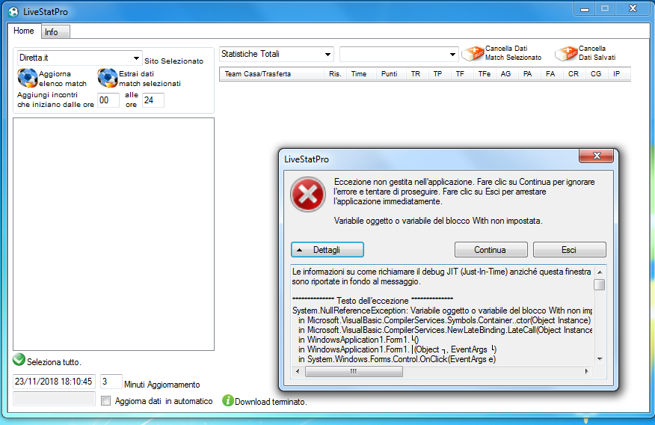Viewport: 655px width, 425px height.
Task: Click the green Seleziona tutto check icon
Action: point(19,359)
